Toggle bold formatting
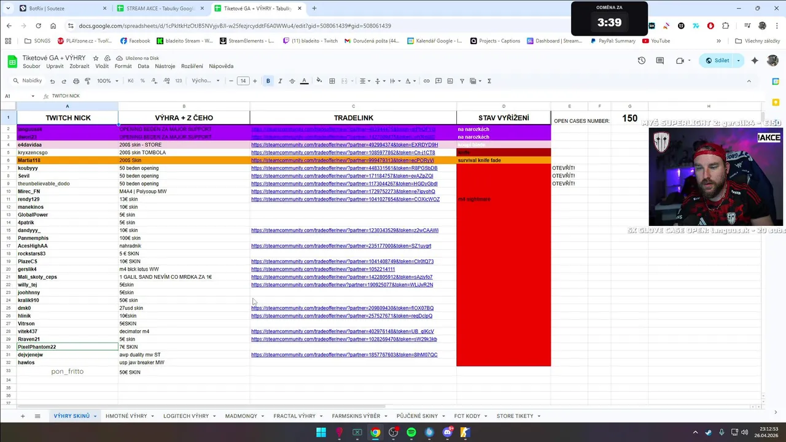Screen dimensions: 786x442 pyautogui.click(x=268, y=81)
